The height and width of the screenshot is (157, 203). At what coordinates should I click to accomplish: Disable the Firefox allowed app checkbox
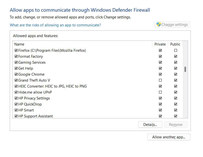click(x=16, y=50)
